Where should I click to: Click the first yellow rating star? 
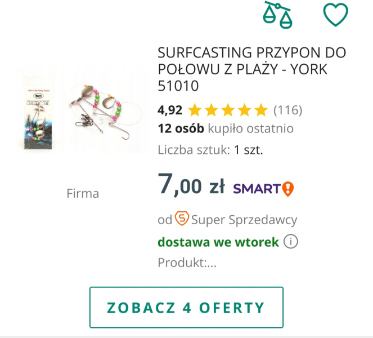point(195,109)
